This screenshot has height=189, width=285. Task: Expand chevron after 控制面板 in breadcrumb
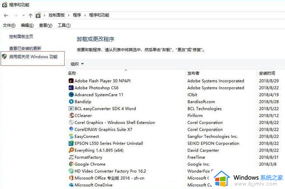(69, 15)
